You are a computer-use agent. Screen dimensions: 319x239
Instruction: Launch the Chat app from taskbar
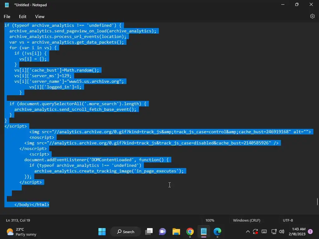click(x=162, y=232)
